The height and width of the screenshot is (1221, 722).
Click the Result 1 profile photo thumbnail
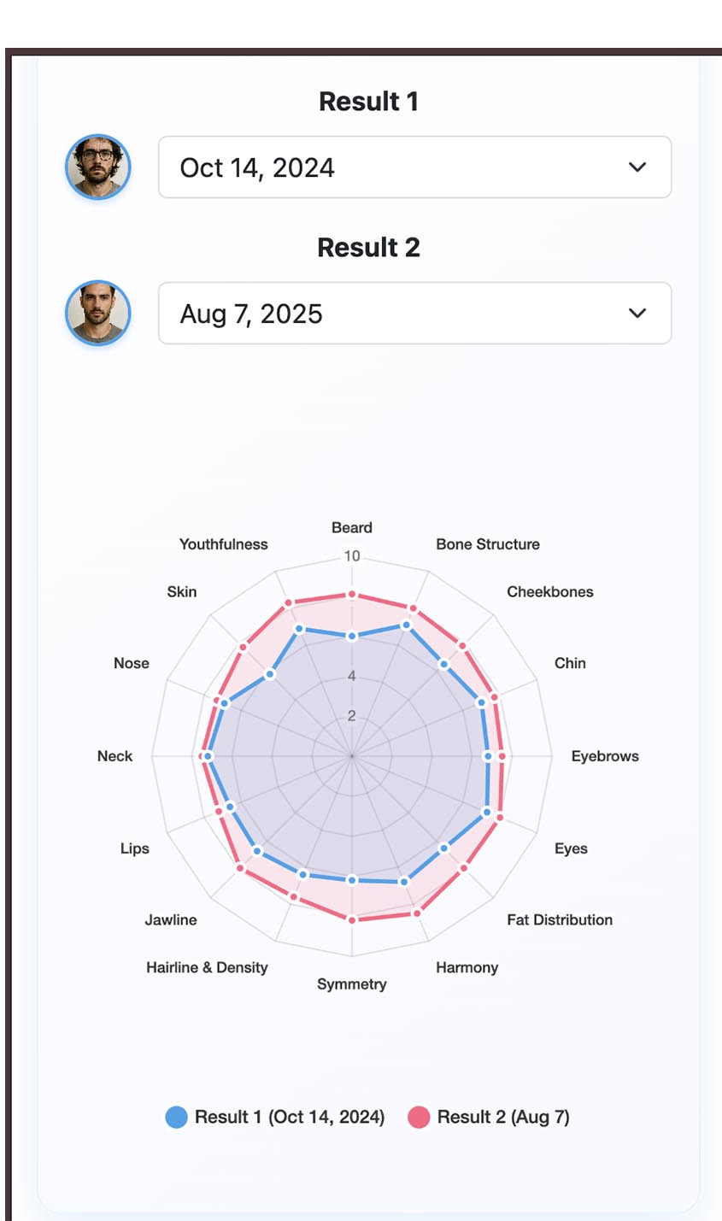tap(98, 167)
